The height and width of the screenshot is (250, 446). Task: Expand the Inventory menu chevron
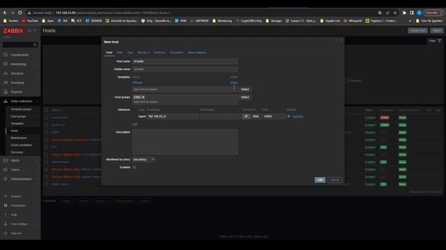37,83
